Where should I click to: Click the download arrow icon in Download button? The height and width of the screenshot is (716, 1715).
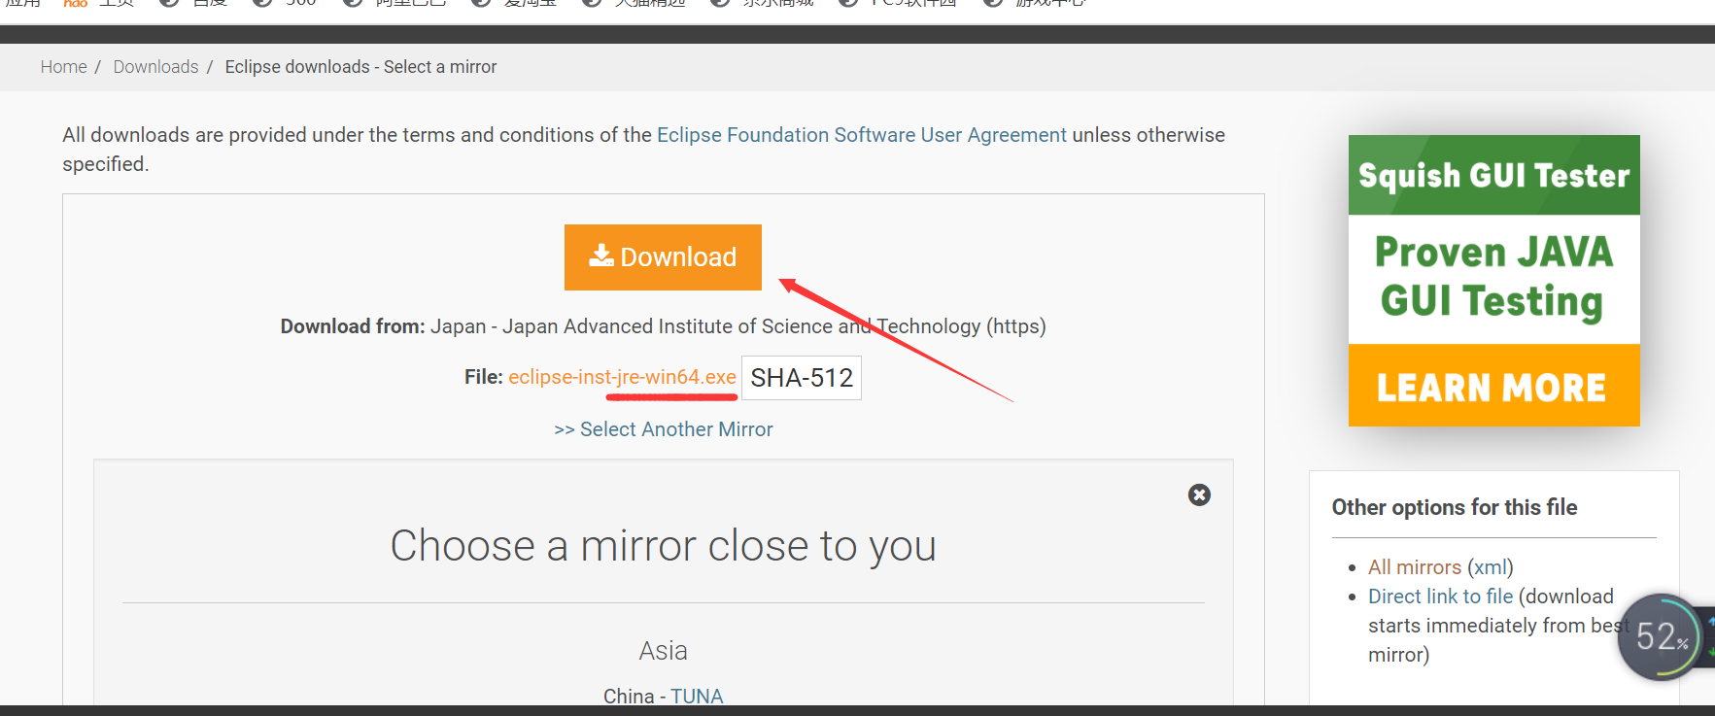[601, 256]
